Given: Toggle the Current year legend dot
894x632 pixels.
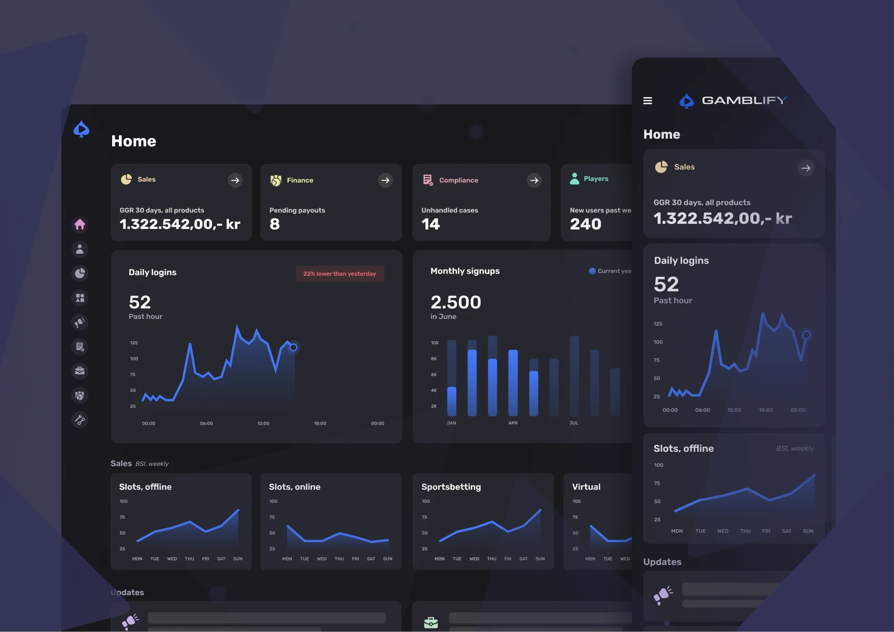Looking at the screenshot, I should point(592,271).
